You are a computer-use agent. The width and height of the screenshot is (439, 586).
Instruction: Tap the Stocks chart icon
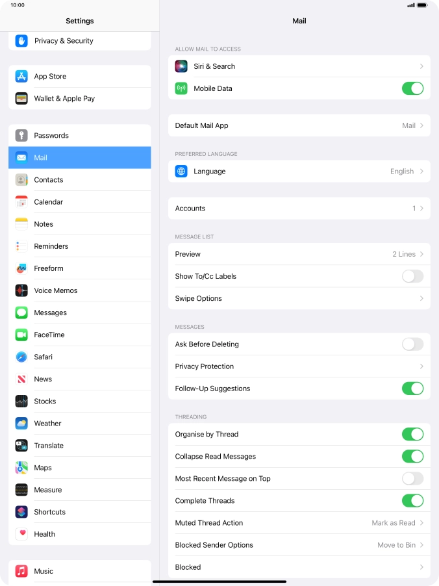coord(21,401)
